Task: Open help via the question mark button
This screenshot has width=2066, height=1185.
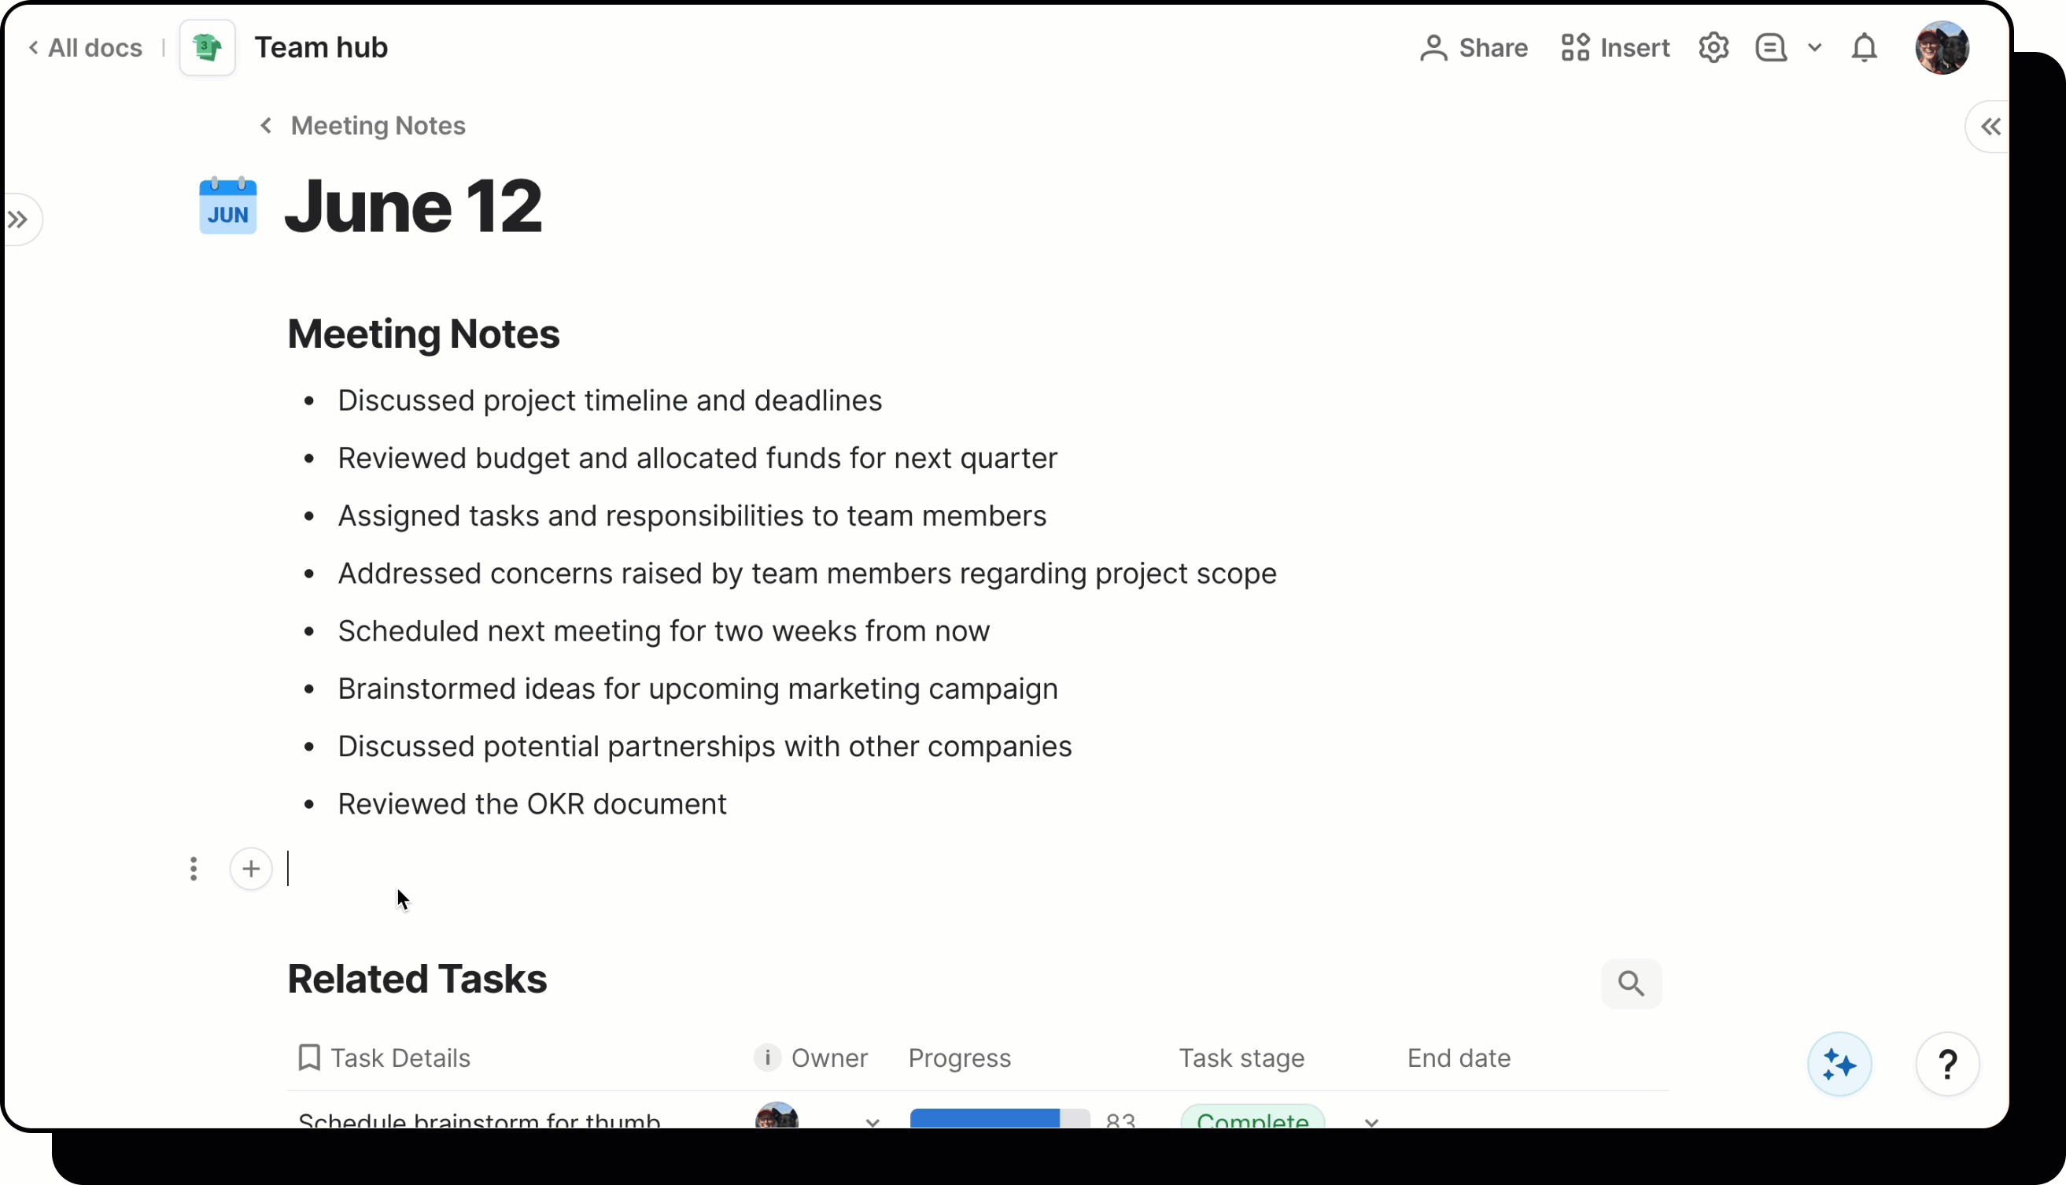Action: (x=1947, y=1064)
